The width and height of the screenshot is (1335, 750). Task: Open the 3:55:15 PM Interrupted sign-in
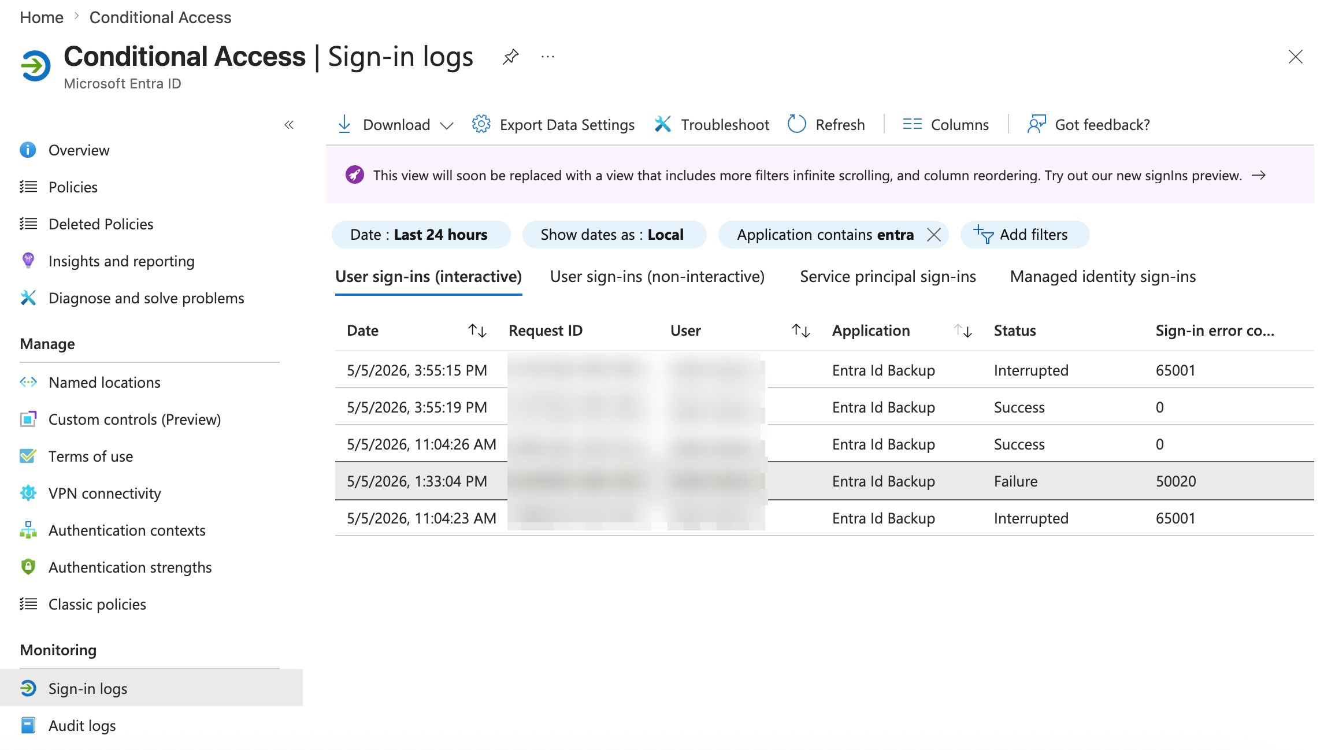point(824,370)
